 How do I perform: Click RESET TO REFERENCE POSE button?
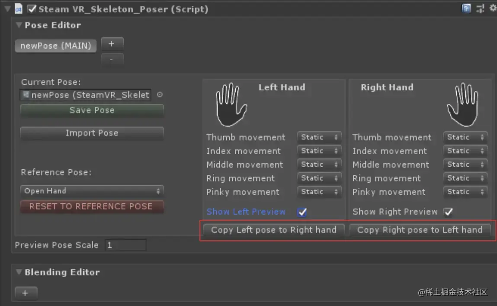click(92, 206)
